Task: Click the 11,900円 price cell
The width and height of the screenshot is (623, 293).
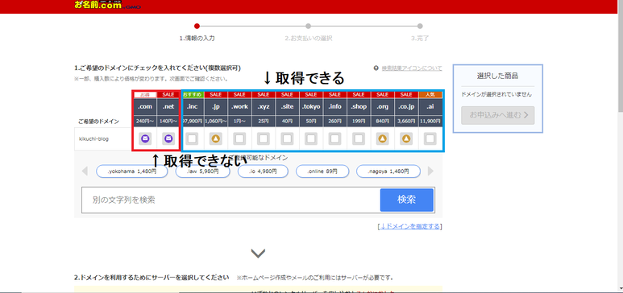Action: 430,122
